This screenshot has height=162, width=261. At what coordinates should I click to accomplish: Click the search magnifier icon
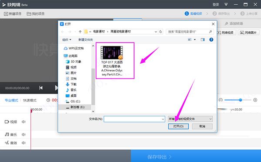click(211, 32)
